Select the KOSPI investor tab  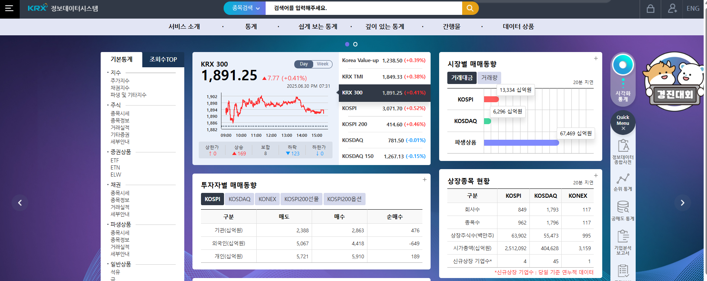coord(213,199)
